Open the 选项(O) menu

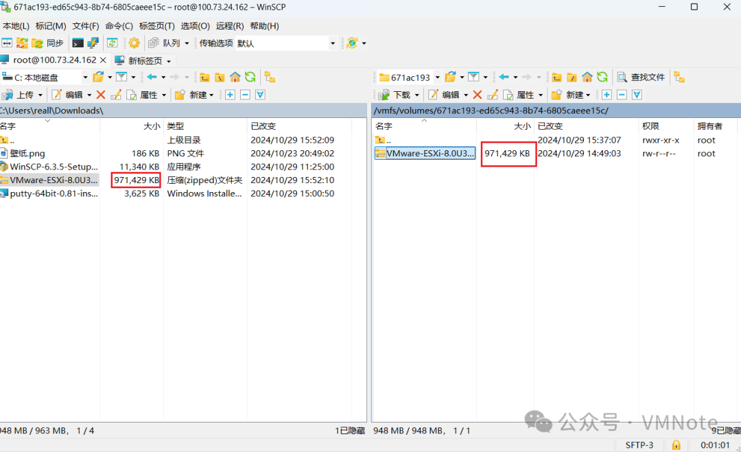(x=195, y=26)
